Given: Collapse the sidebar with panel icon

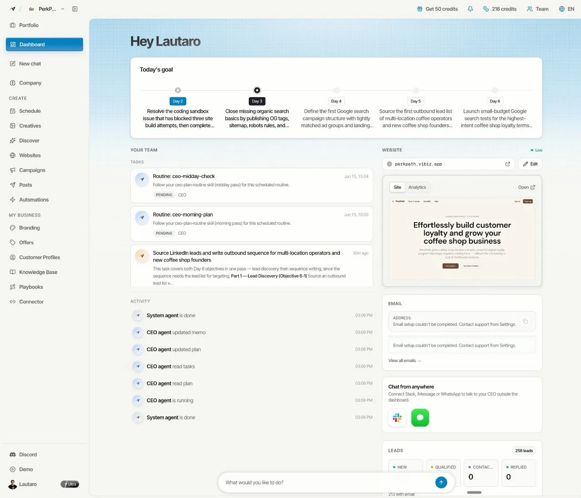Looking at the screenshot, I should point(75,9).
